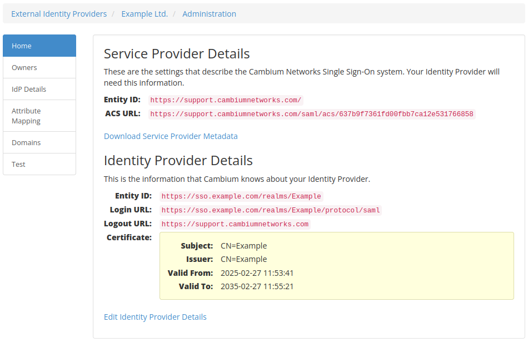Click the certificate Valid To date

tap(257, 286)
